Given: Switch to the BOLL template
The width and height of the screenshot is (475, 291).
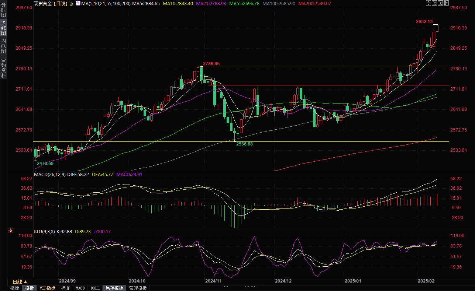Looking at the screenshot, I should tap(95, 288).
